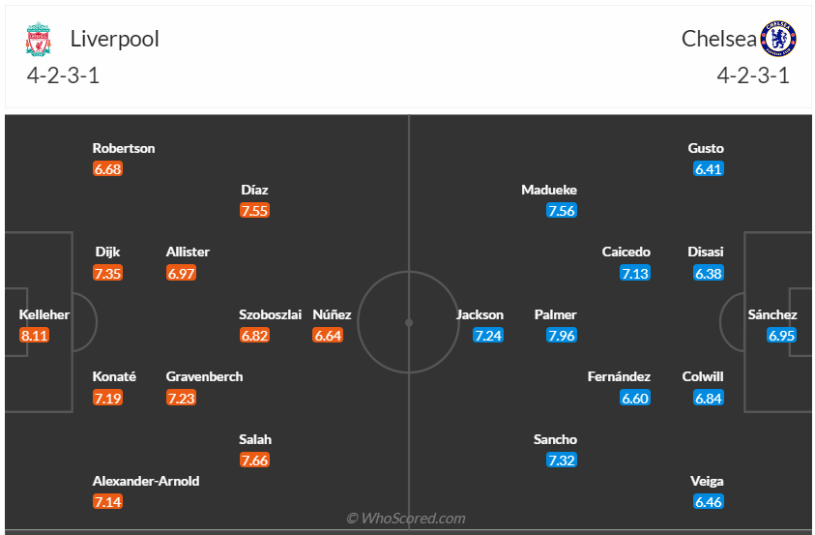Select player Veiga on the pitch
Viewport: 815px width, 535px height.
pos(708,481)
